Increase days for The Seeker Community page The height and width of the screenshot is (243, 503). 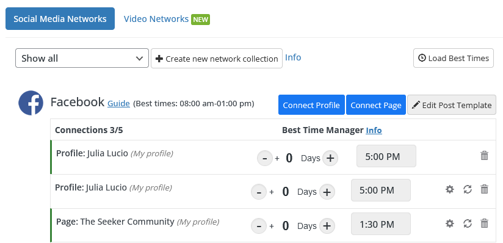point(327,226)
